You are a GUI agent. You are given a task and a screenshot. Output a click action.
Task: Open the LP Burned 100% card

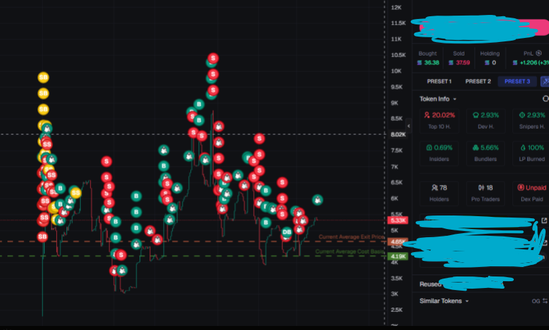(x=531, y=153)
